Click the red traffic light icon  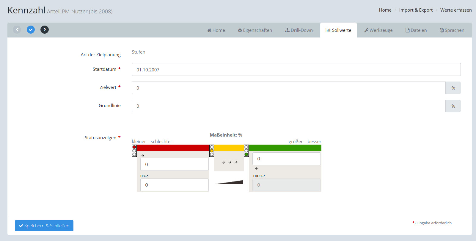(x=134, y=151)
